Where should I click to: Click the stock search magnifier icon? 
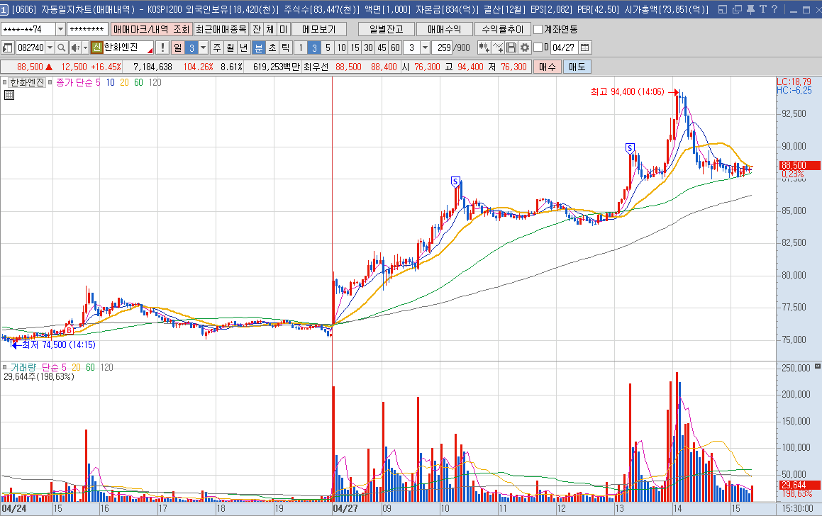(x=62, y=47)
